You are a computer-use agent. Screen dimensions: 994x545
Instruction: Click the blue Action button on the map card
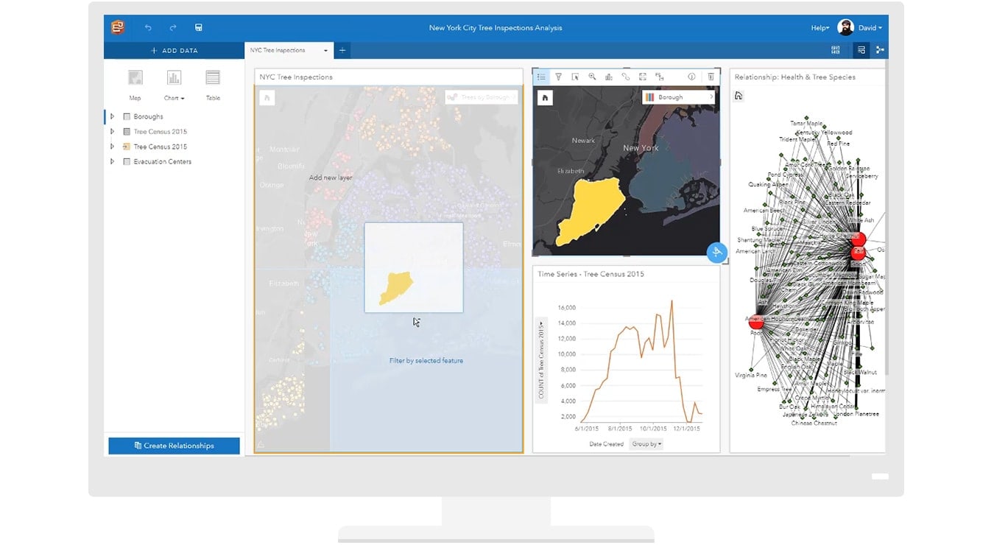[717, 253]
